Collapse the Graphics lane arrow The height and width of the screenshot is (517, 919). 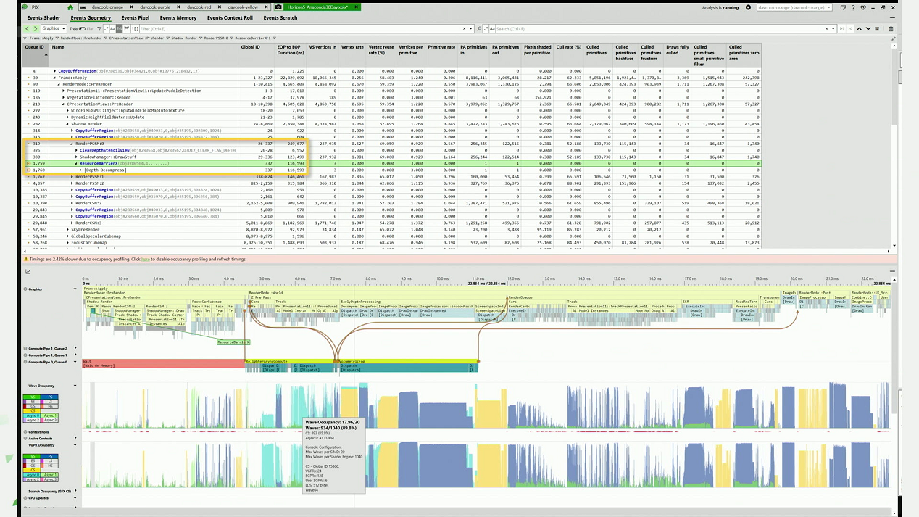pos(75,289)
